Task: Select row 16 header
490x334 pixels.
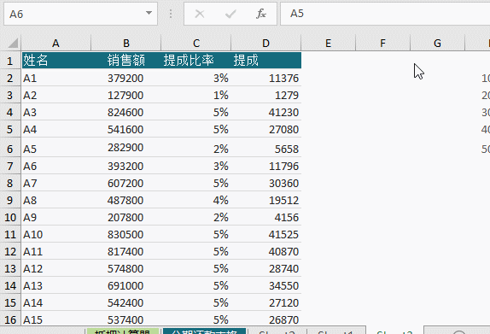Action: (x=10, y=319)
